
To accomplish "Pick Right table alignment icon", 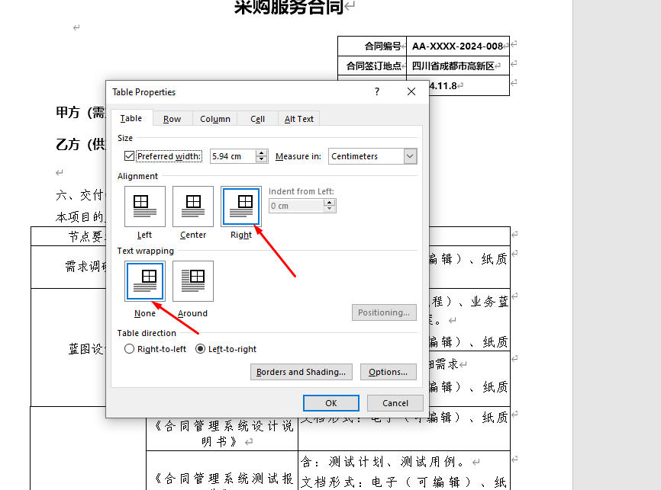I will coord(241,206).
